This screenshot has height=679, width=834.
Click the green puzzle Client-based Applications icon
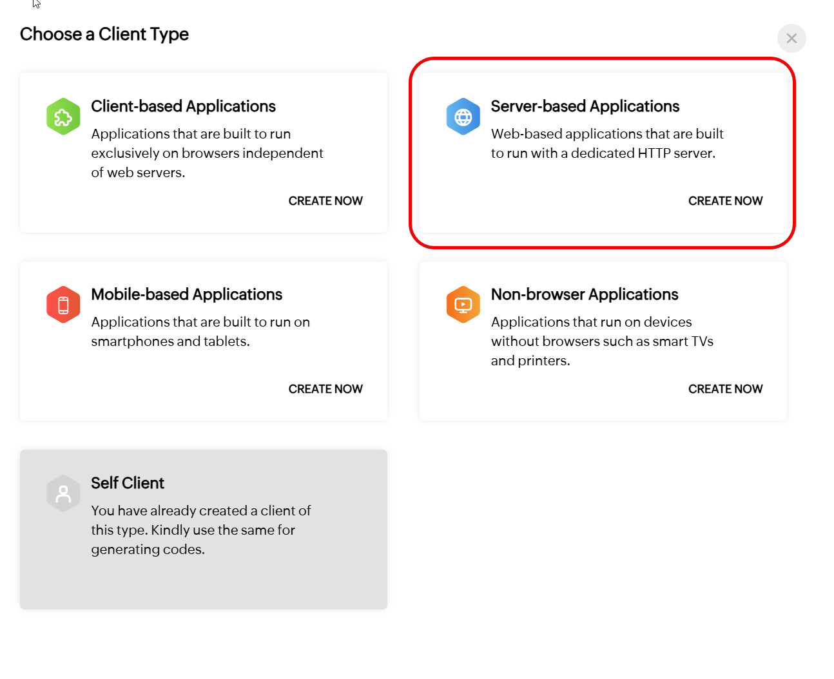point(63,117)
